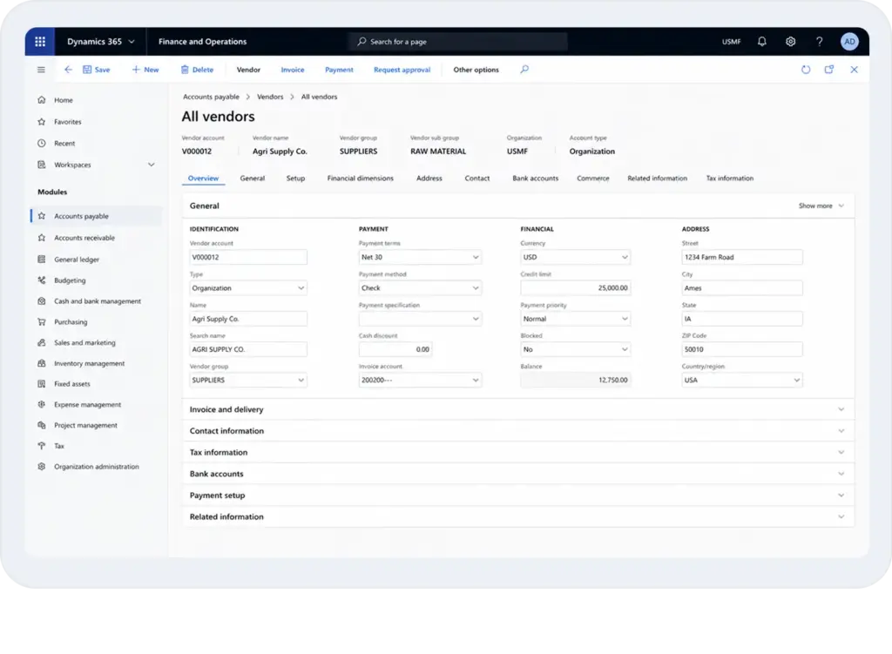Screen dimensions: 892x654
Task: Switch to the Financial dimensions tab
Action: [x=360, y=178]
